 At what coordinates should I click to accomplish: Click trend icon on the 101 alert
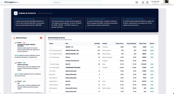click(16, 82)
